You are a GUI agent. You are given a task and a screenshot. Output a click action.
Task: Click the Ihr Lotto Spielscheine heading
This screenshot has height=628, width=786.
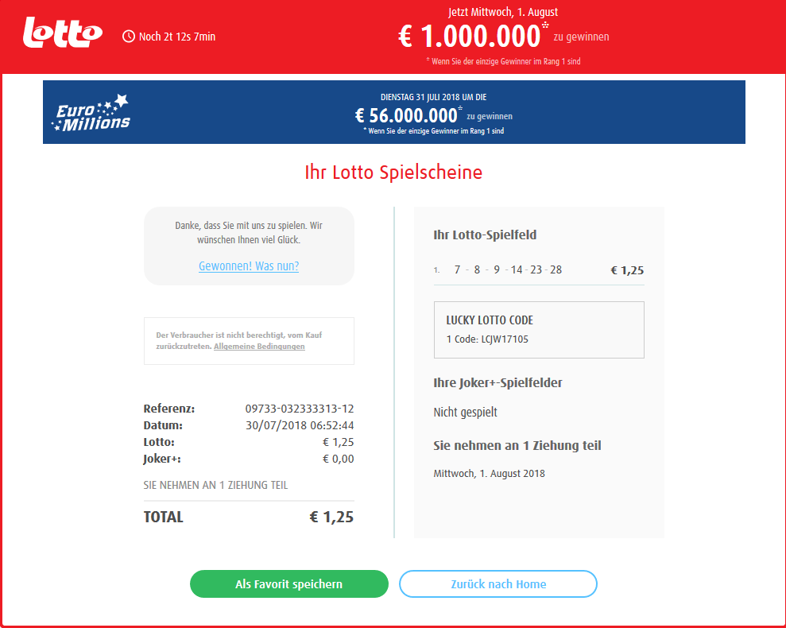[393, 172]
